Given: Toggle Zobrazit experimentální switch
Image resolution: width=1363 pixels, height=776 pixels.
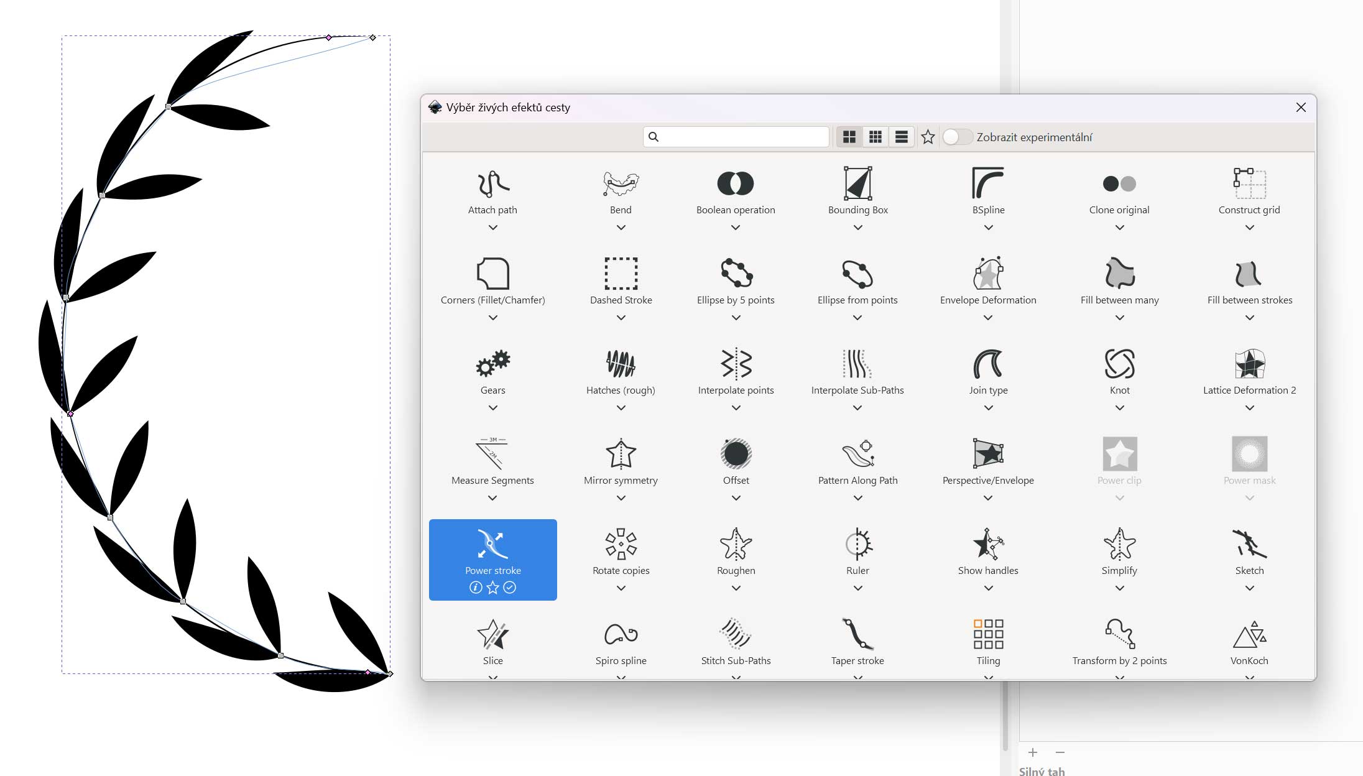Looking at the screenshot, I should point(957,137).
